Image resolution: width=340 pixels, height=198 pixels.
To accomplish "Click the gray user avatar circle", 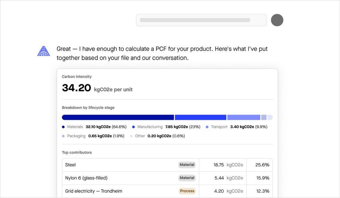I will tap(277, 20).
